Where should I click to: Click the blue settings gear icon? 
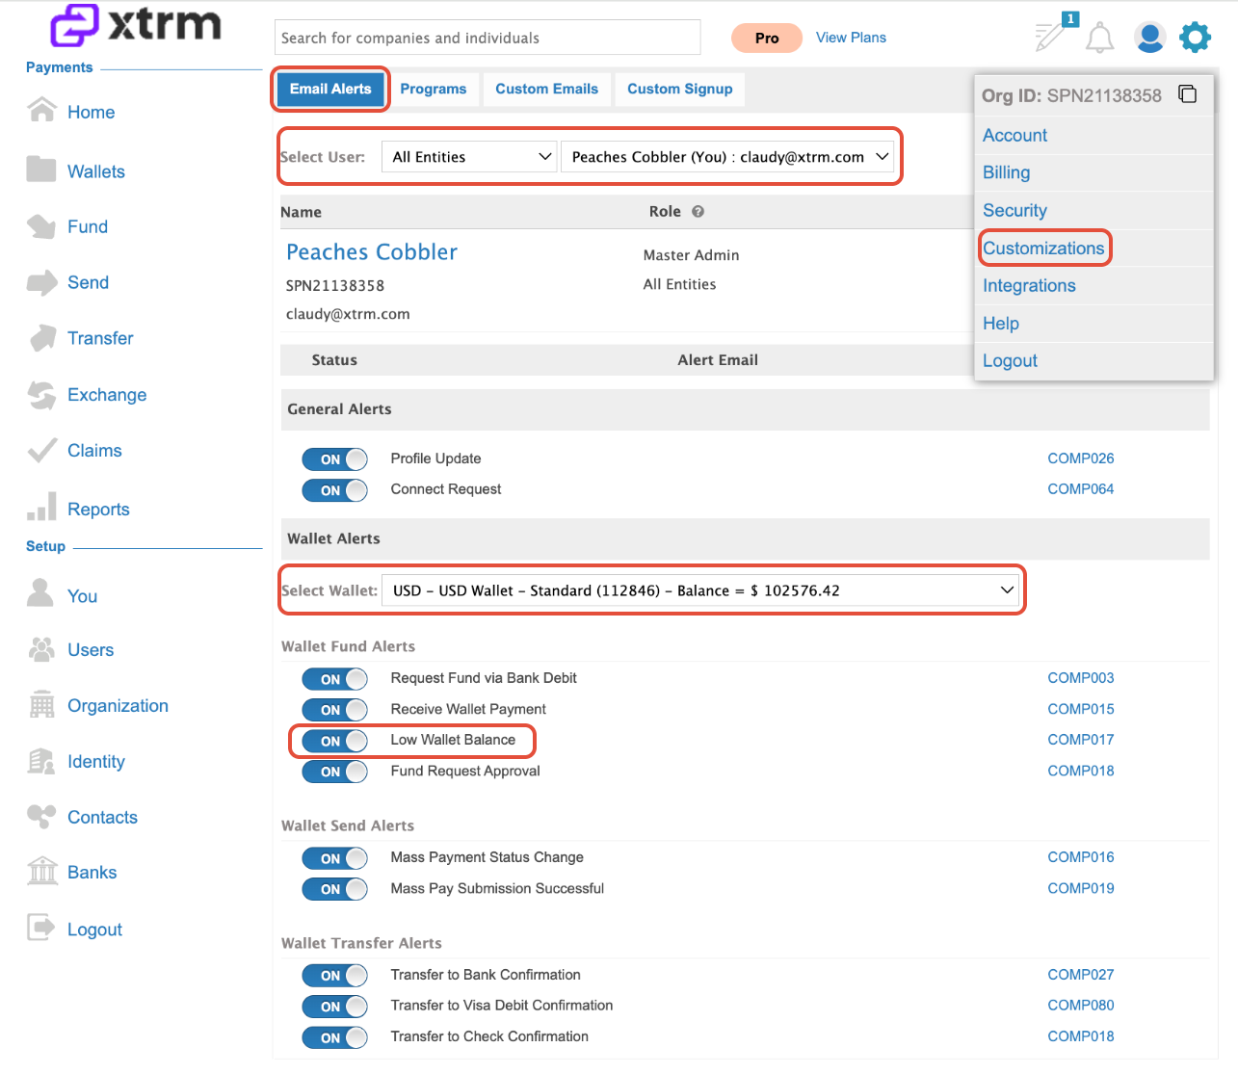click(x=1196, y=37)
